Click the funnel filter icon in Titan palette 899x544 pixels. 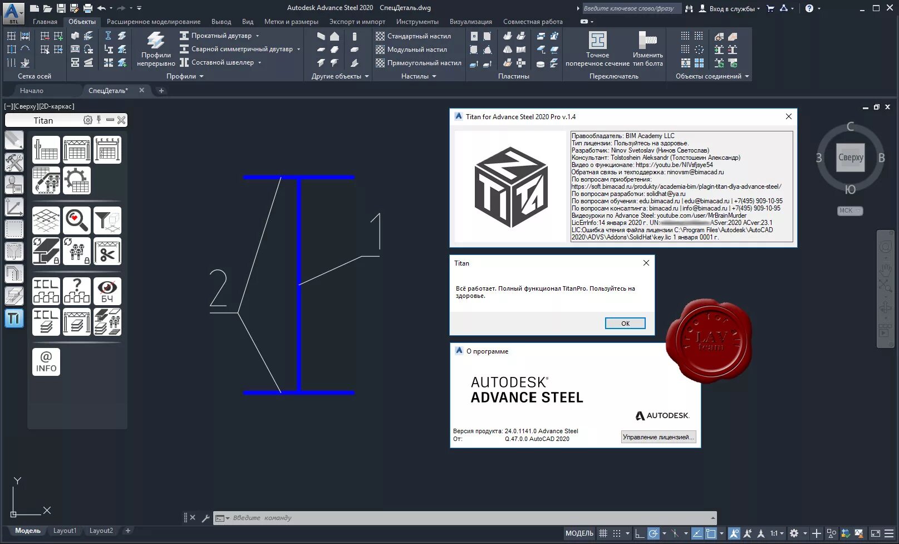(x=107, y=220)
